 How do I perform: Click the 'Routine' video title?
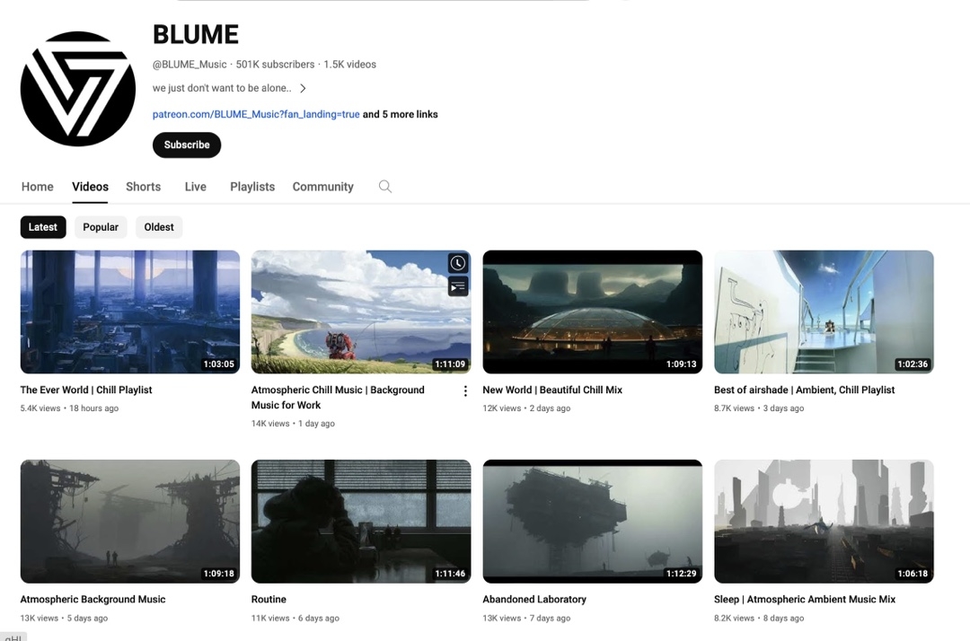(x=269, y=600)
